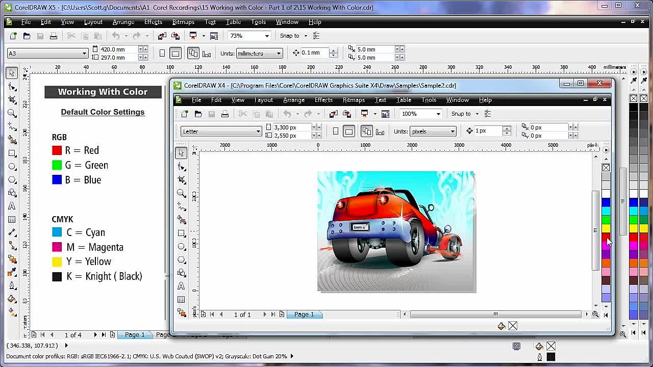Open the Units millimeters dropdown
Screen dimensions: 653x367
[279, 54]
